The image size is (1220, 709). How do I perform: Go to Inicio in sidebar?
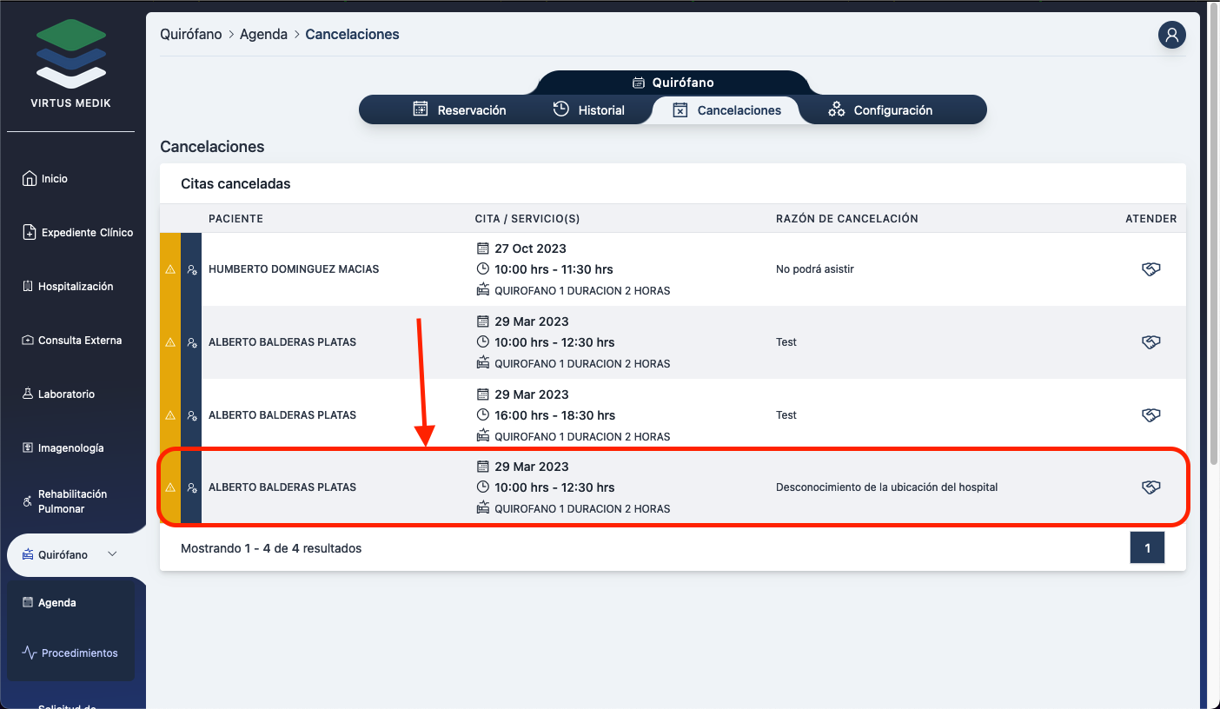[x=54, y=179]
